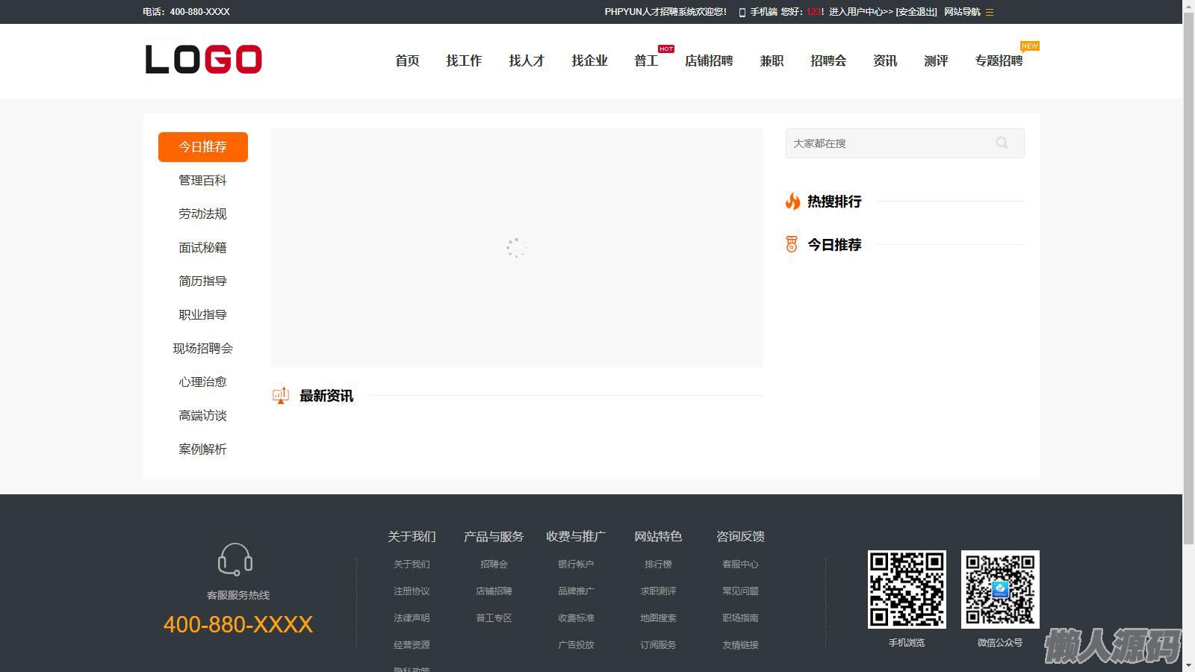Go to 找工作 in the navigation bar
Viewport: 1195px width, 672px height.
pyautogui.click(x=464, y=60)
